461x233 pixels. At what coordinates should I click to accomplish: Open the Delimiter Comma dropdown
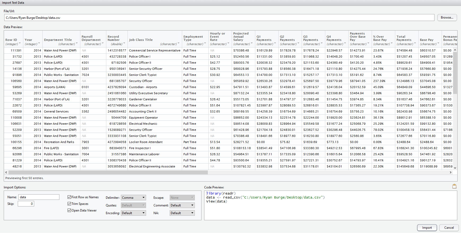click(133, 198)
